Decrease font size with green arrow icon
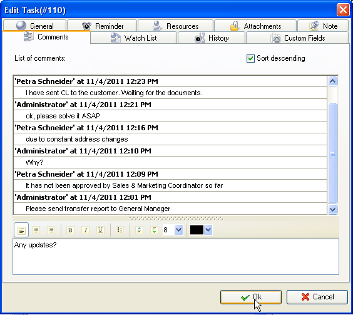This screenshot has width=353, height=315. (154, 230)
